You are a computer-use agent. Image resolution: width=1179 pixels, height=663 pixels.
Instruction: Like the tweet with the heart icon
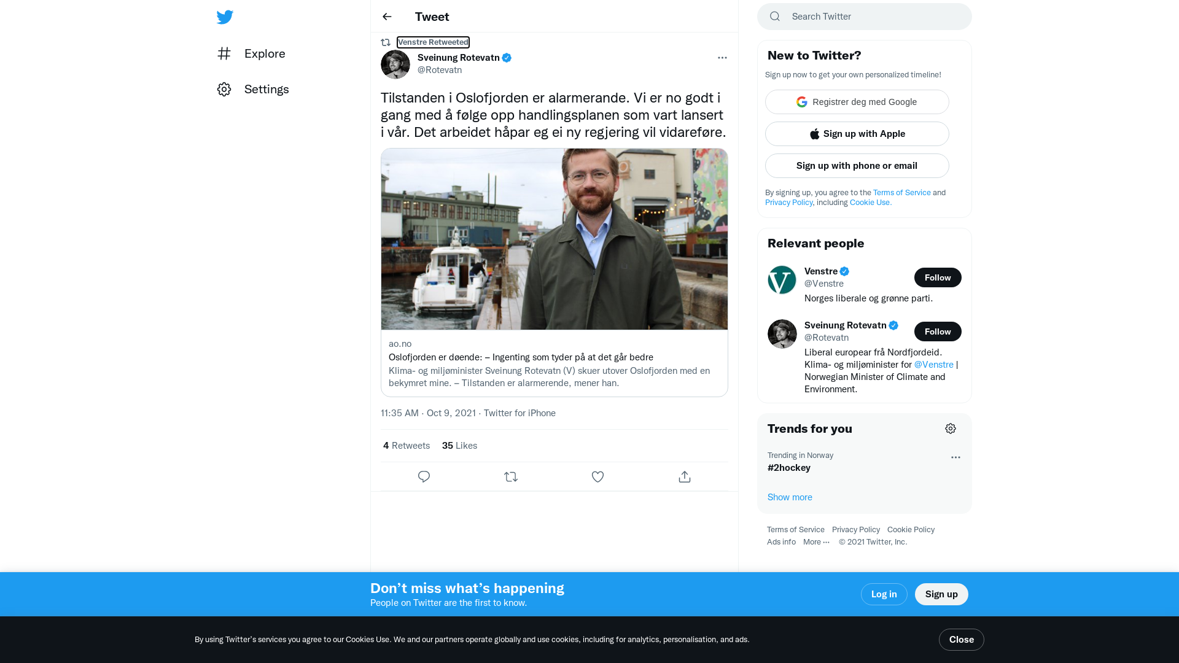click(x=597, y=477)
